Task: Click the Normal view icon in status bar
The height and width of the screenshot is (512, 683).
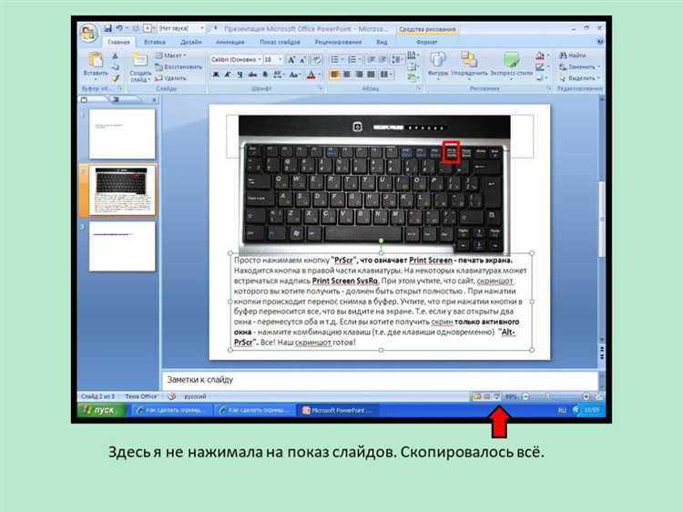Action: (477, 396)
